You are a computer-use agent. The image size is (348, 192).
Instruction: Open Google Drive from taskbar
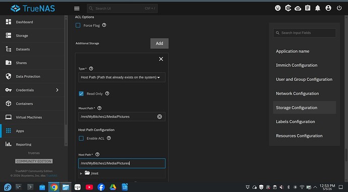(113, 187)
